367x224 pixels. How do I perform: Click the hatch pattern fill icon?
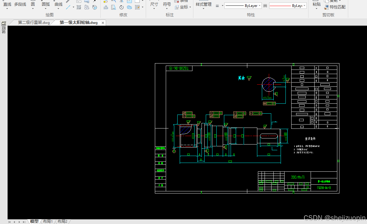coord(79,7)
